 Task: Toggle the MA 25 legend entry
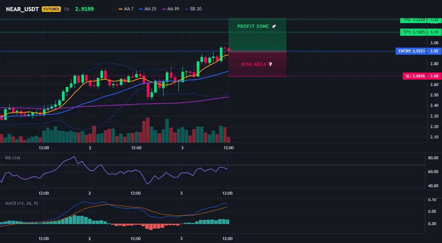[148, 9]
